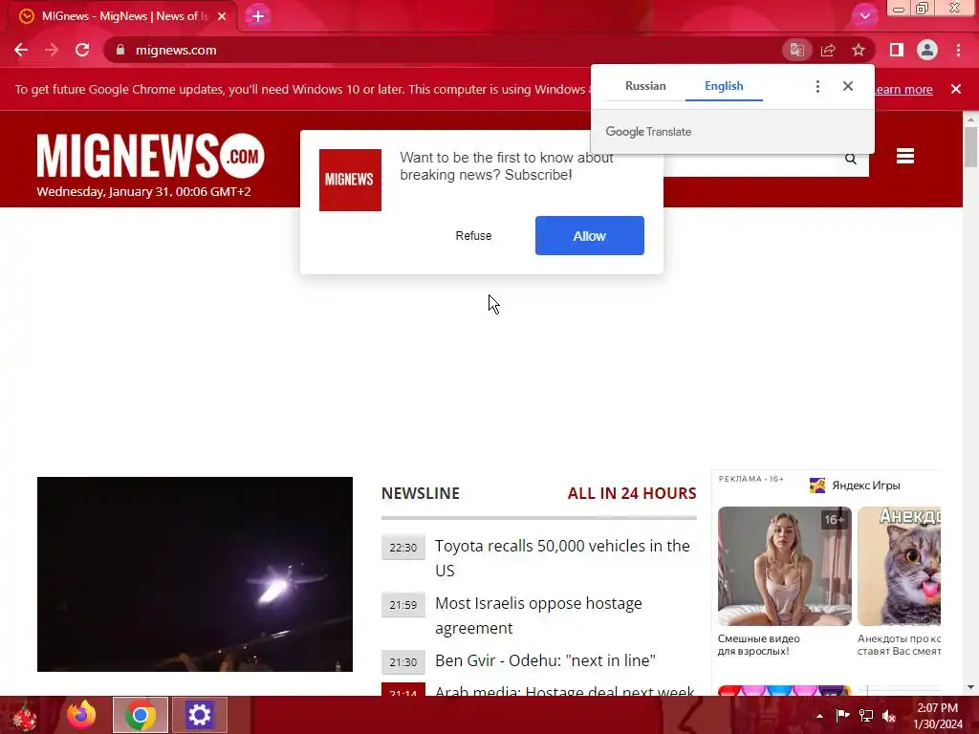Open the network tray icon
Image resolution: width=979 pixels, height=734 pixels.
866,715
